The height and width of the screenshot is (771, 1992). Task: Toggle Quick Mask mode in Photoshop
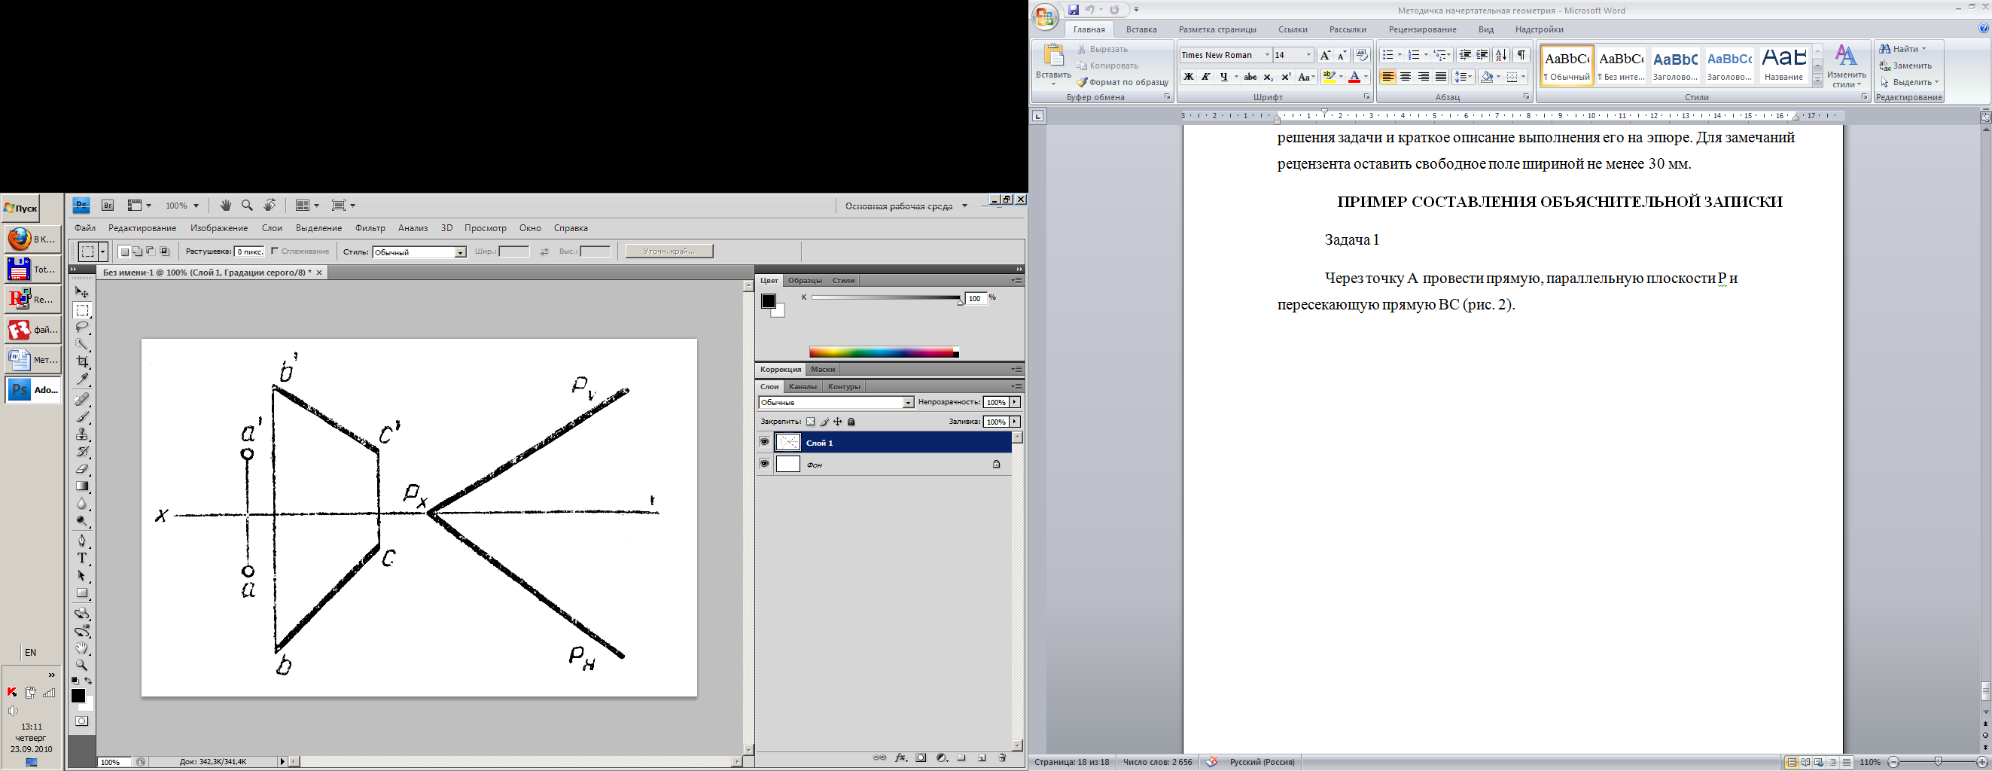coord(82,721)
